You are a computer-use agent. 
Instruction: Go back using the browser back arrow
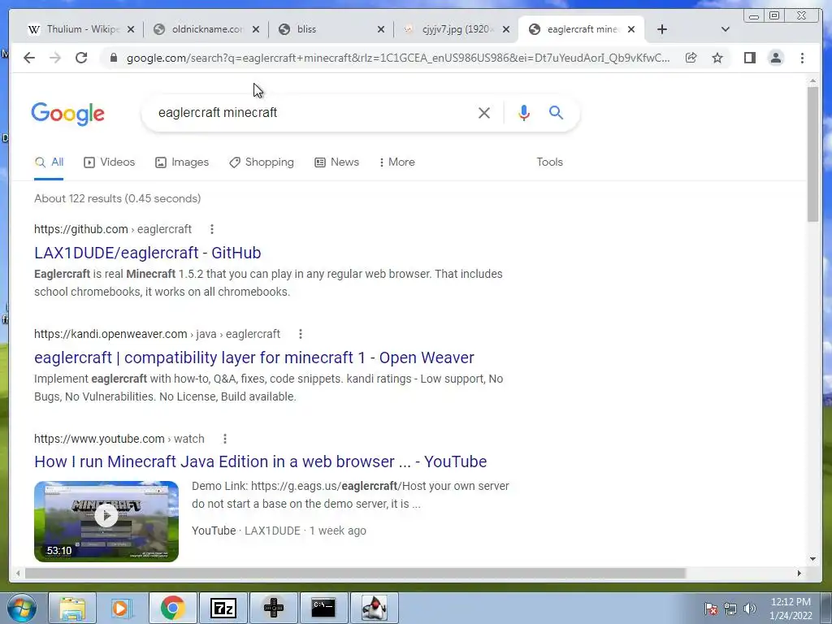tap(29, 58)
